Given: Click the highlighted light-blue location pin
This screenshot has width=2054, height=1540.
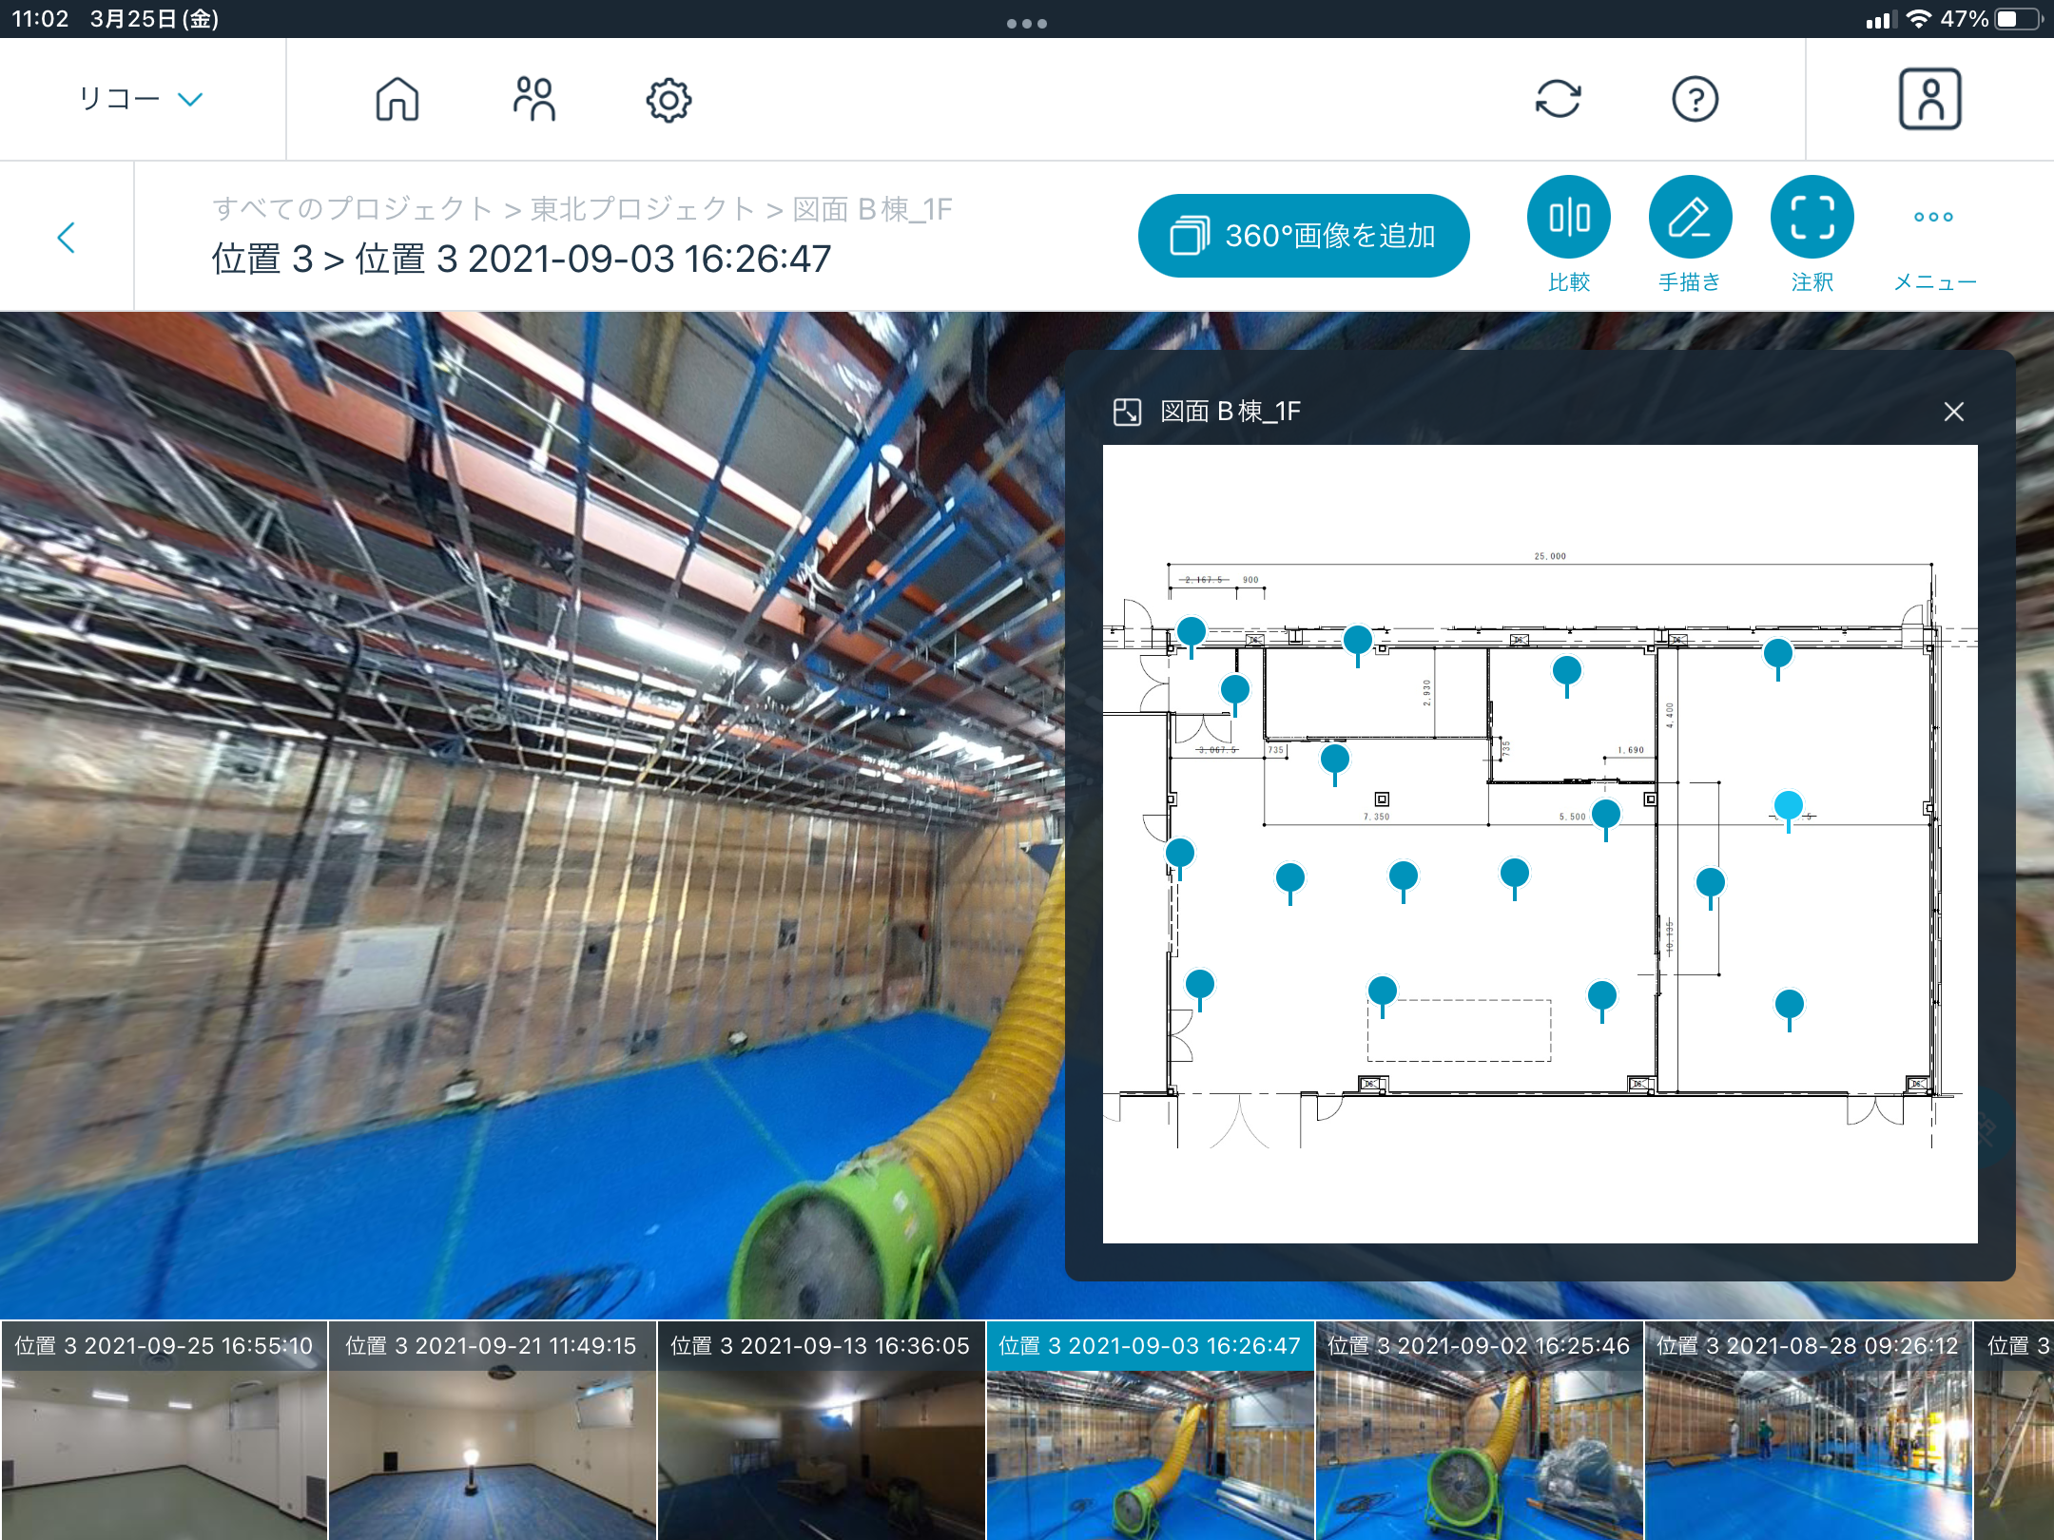Looking at the screenshot, I should (x=1788, y=806).
